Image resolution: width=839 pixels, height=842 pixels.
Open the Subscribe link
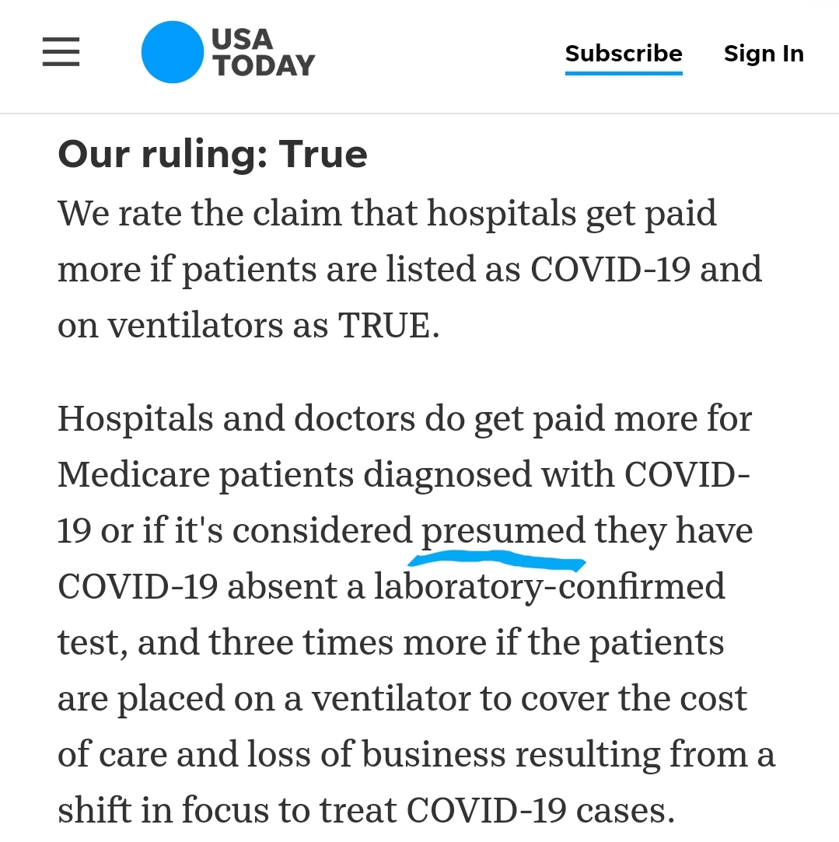624,54
